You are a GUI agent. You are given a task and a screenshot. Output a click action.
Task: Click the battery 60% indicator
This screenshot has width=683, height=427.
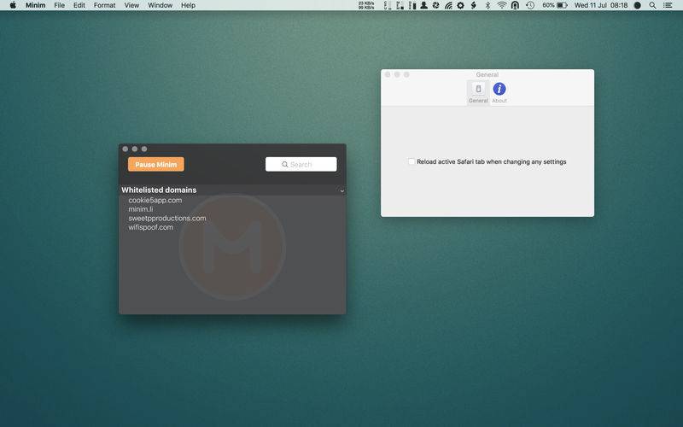(x=554, y=5)
